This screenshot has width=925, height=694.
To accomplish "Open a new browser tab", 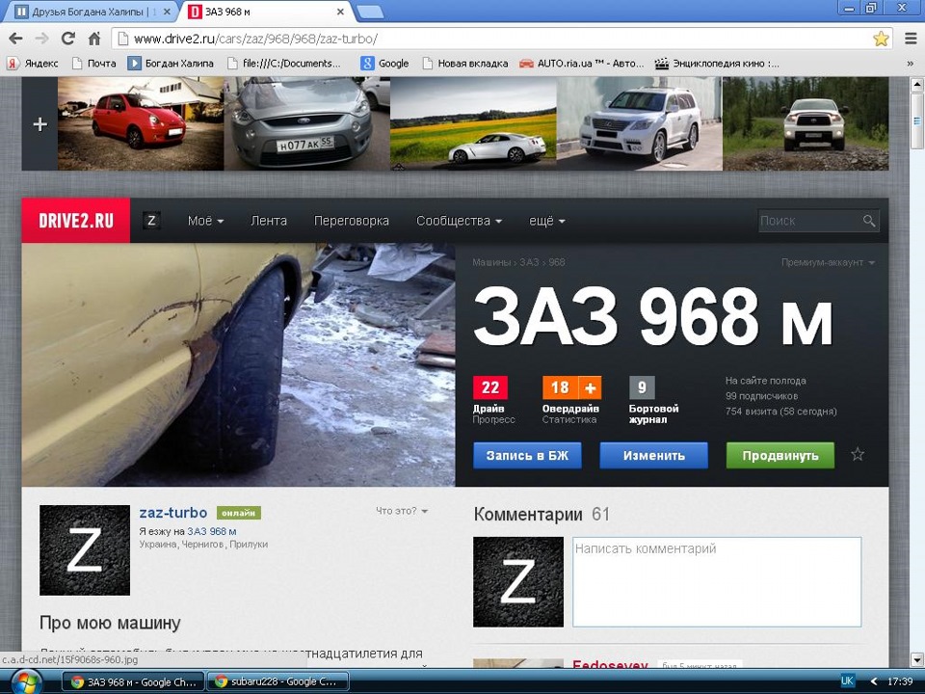I will point(370,12).
